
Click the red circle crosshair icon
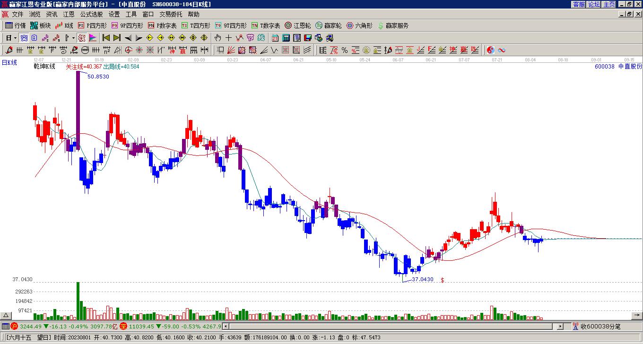click(128, 50)
